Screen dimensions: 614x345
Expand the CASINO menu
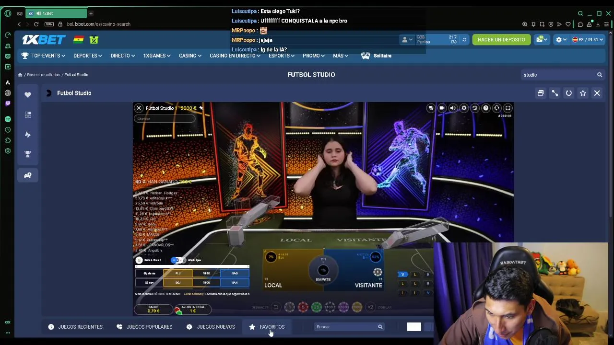point(190,56)
